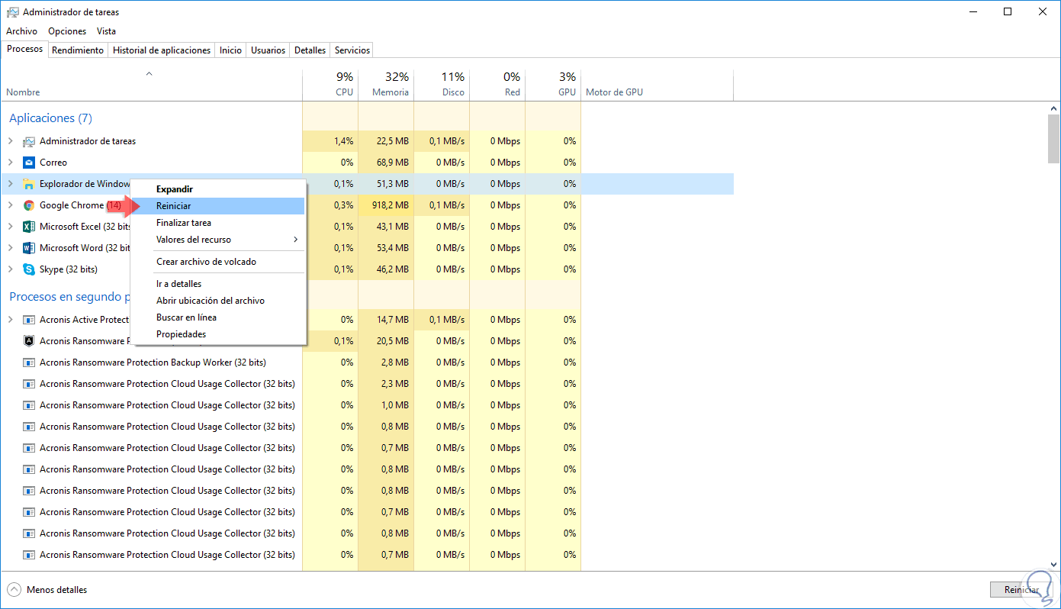Choose Propiedades in the context menu
Viewport: 1061px width, 609px height.
click(218, 334)
